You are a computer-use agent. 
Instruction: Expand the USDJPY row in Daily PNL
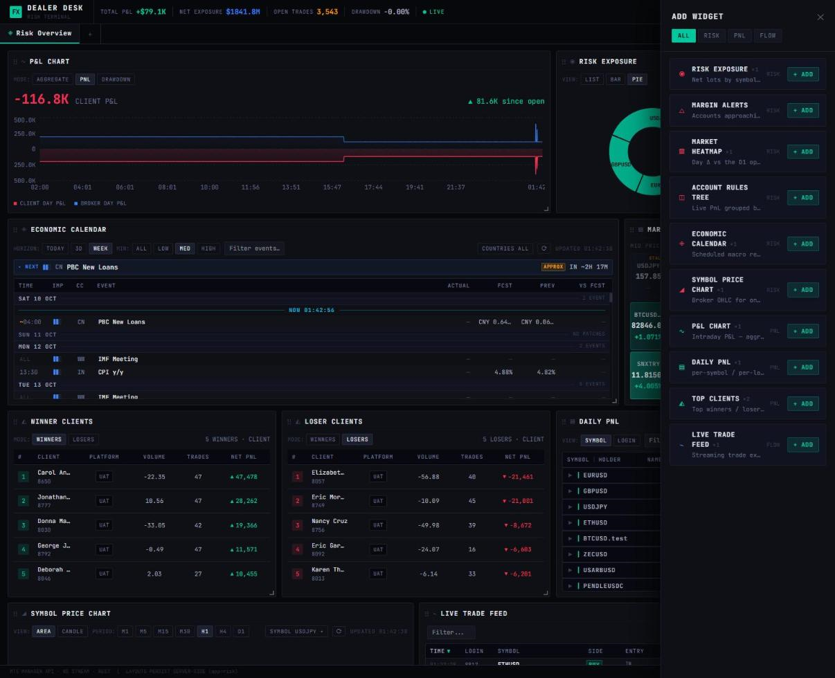click(x=570, y=507)
